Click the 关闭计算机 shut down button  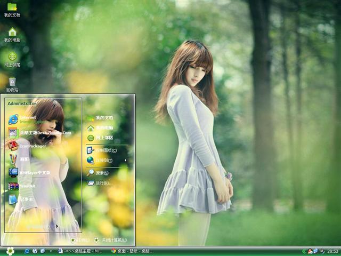(110, 240)
